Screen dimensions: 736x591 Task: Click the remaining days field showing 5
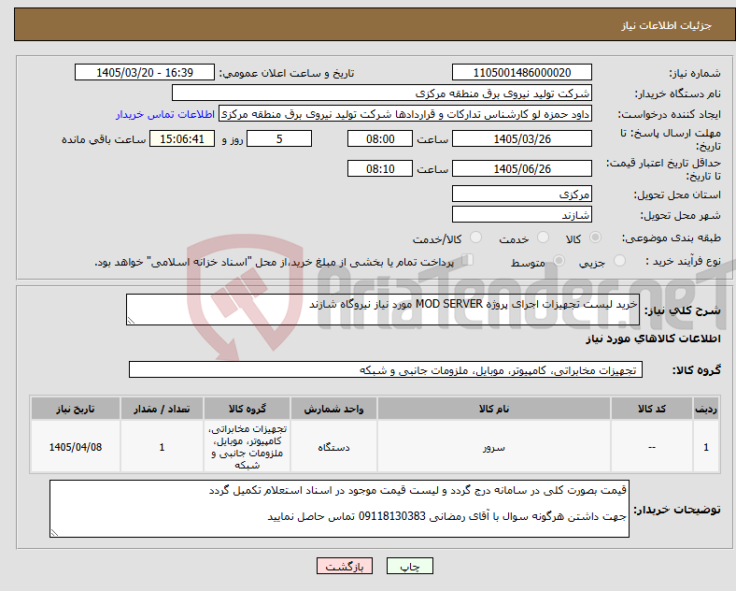coord(279,138)
